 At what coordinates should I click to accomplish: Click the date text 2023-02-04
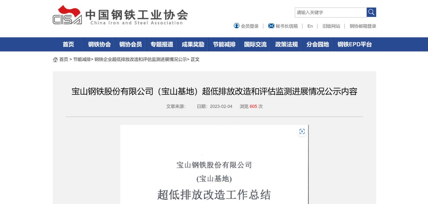click(x=221, y=106)
